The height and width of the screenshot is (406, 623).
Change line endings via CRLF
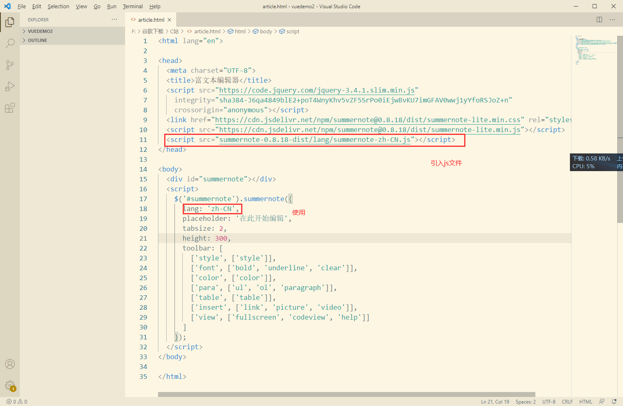click(x=567, y=401)
